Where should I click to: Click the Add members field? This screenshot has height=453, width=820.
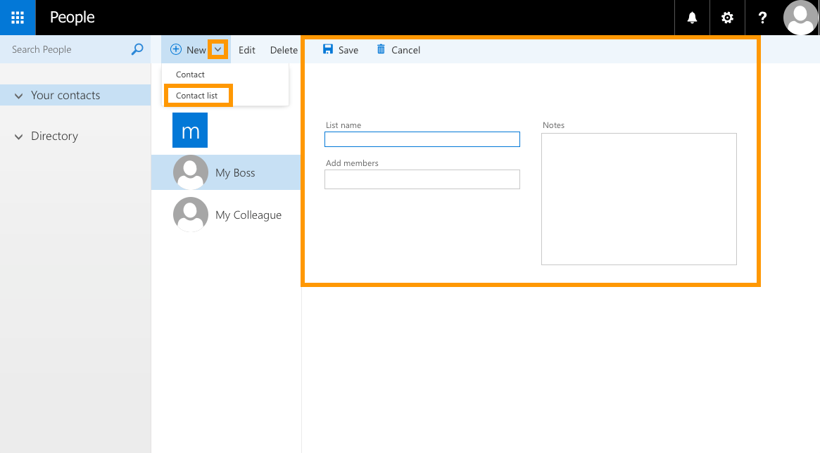422,179
